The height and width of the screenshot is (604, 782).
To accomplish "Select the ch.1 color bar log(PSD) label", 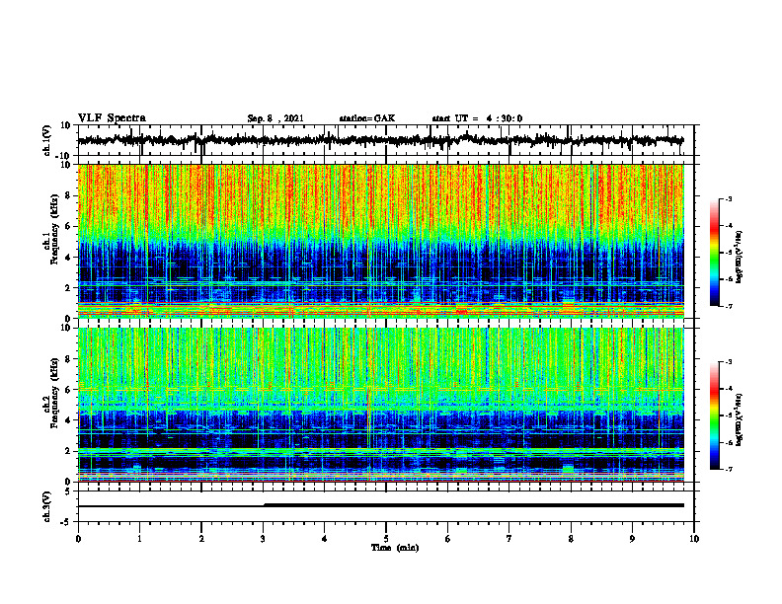I will 740,257.
